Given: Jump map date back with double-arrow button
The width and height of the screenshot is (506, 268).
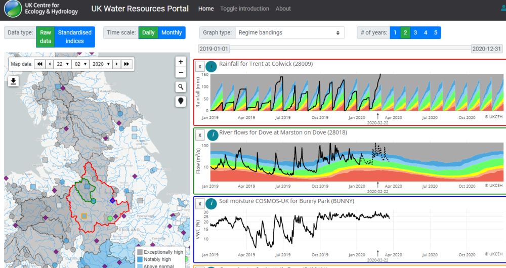Looking at the screenshot, I should [39, 64].
